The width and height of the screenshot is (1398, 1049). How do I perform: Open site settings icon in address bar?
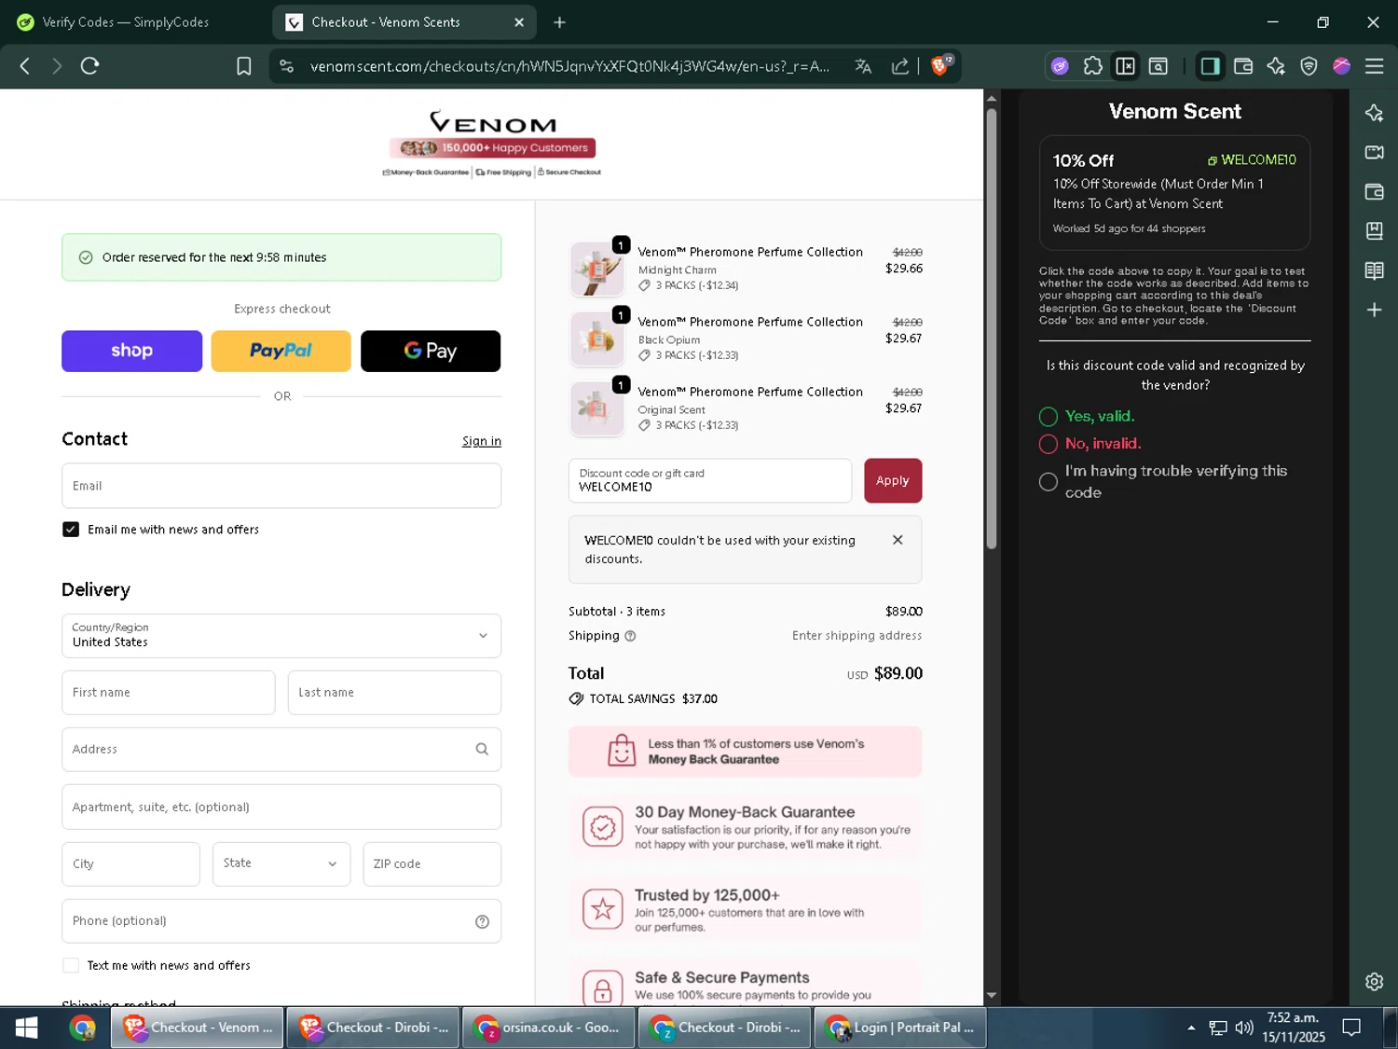[287, 66]
